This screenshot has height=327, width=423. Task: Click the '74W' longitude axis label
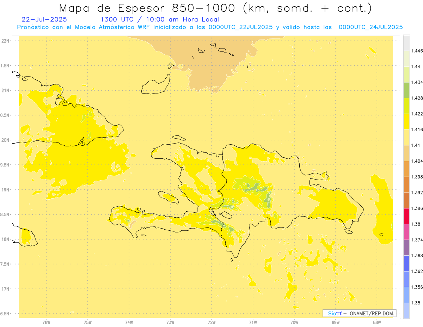pos(129,322)
